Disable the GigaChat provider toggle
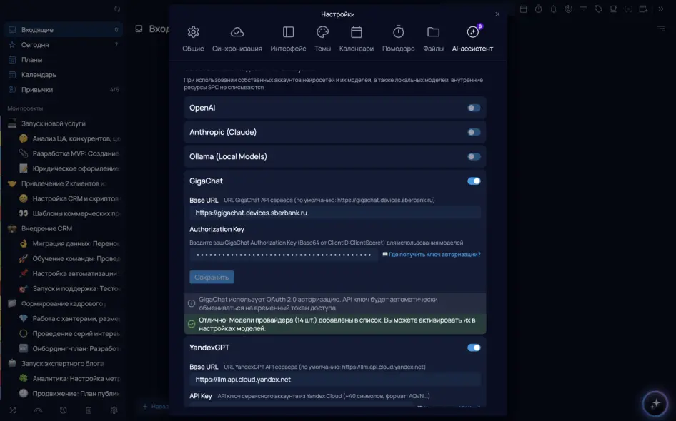 tap(474, 181)
